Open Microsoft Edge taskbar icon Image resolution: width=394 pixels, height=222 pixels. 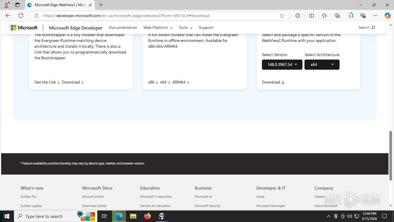119,216
